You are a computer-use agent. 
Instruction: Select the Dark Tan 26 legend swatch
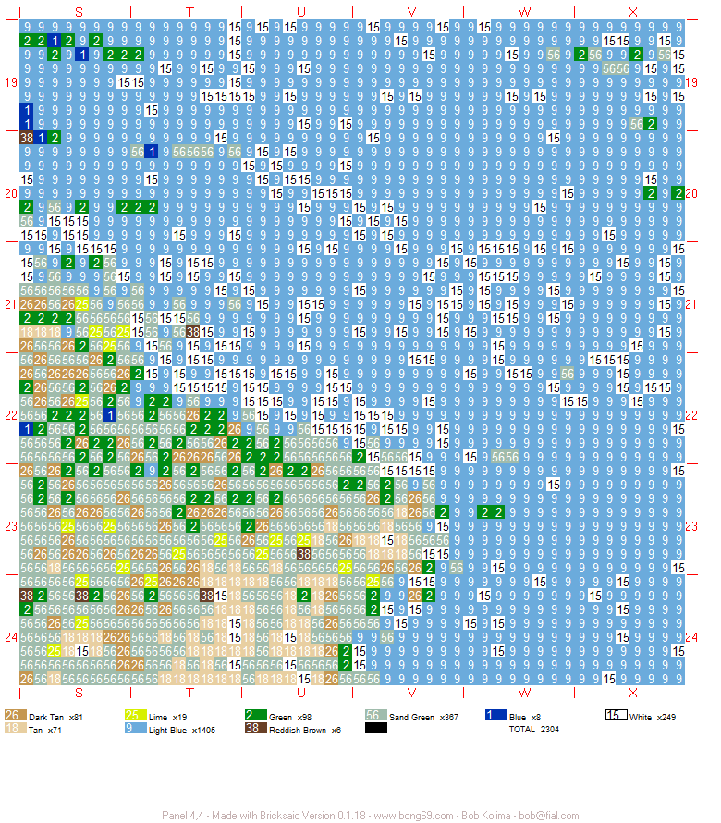click(15, 715)
